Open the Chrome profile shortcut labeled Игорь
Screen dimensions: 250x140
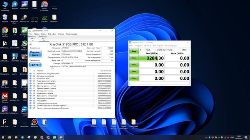[44, 6]
